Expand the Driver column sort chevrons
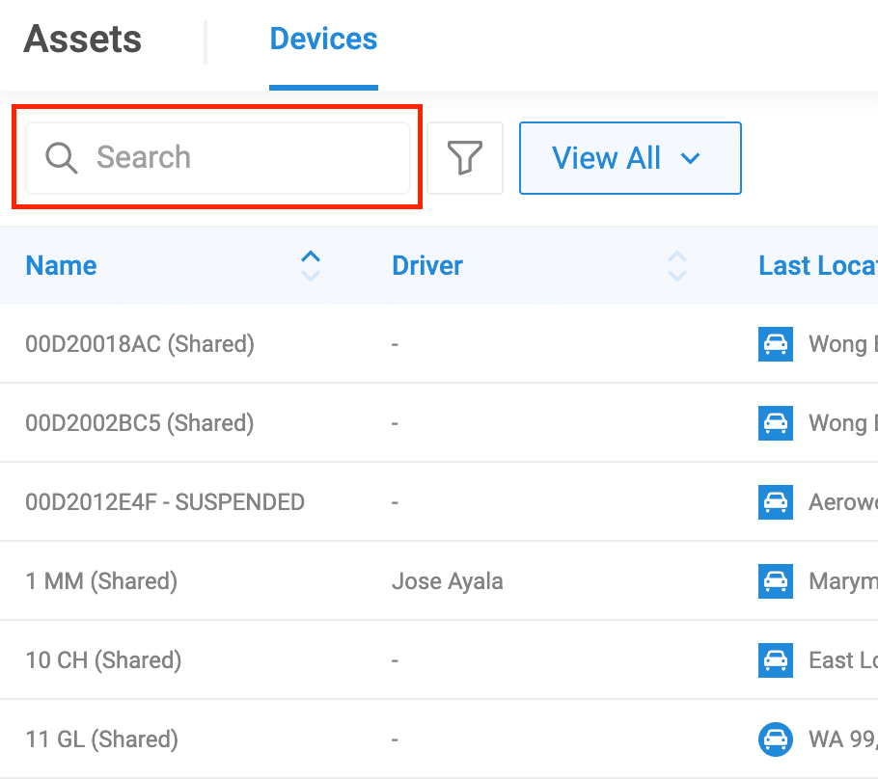The width and height of the screenshot is (878, 779). coord(677,265)
